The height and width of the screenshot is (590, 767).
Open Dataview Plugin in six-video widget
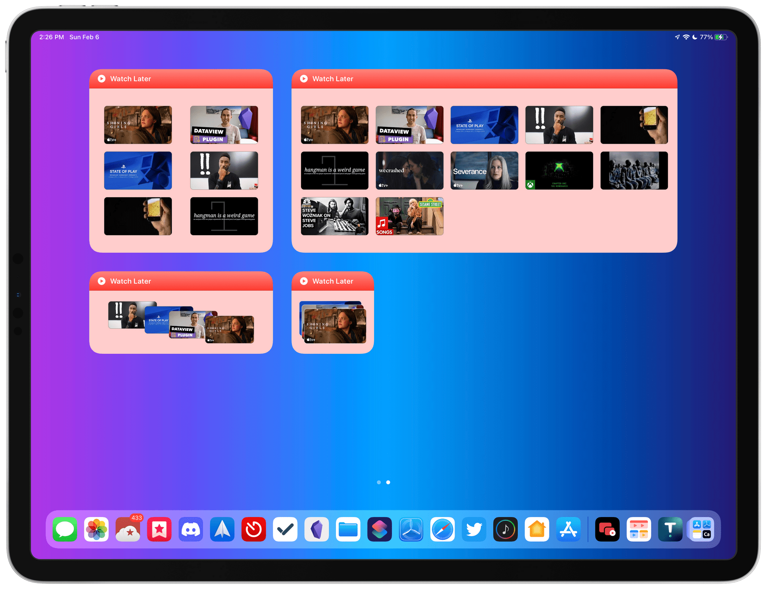(x=224, y=125)
